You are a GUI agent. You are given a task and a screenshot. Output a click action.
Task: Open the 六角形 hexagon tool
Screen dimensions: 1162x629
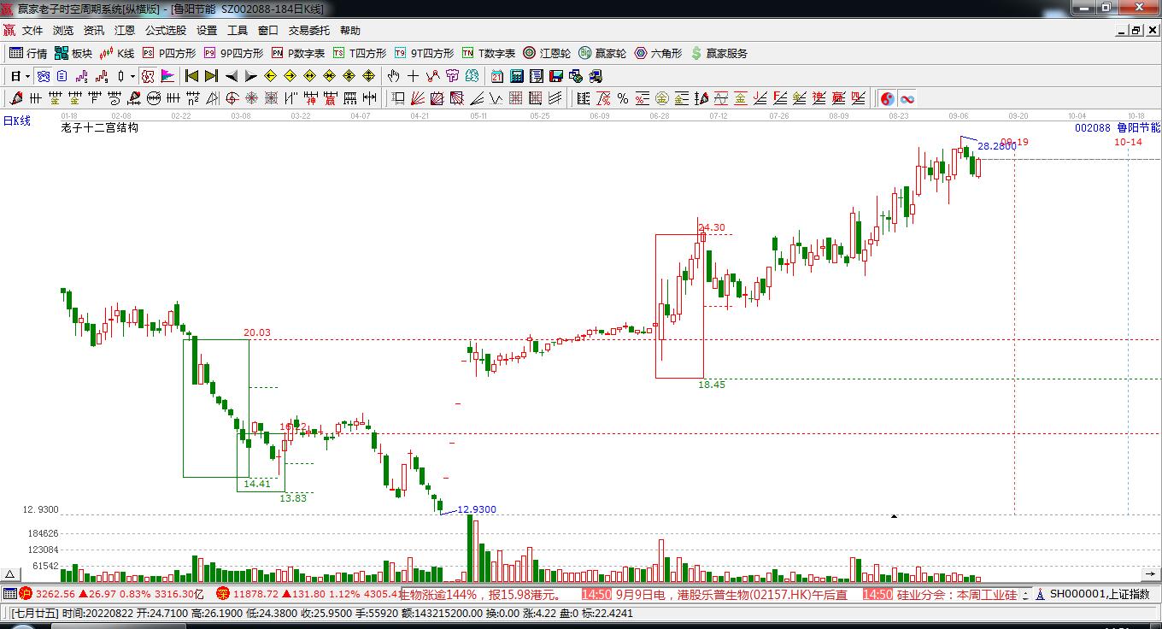point(658,53)
